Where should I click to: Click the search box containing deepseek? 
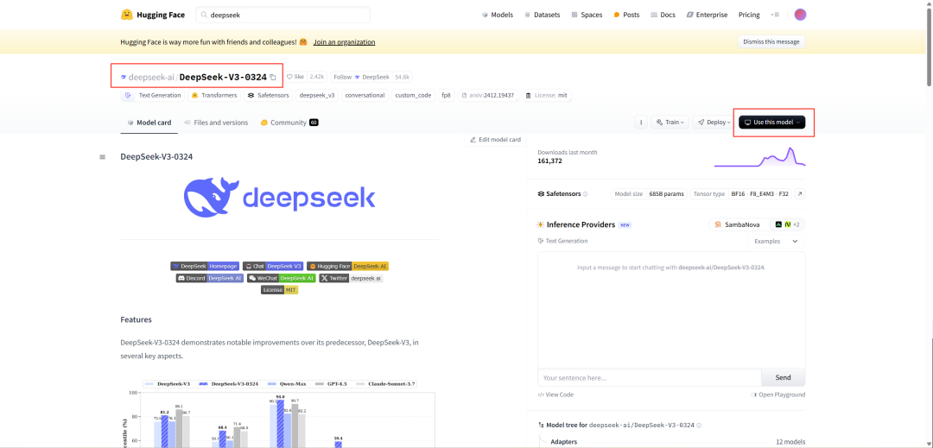pyautogui.click(x=282, y=15)
